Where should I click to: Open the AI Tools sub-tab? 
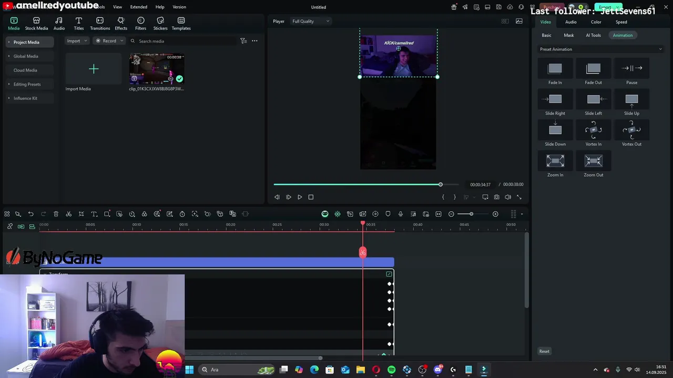pyautogui.click(x=593, y=35)
